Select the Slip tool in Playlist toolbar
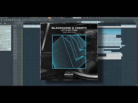 12,20
